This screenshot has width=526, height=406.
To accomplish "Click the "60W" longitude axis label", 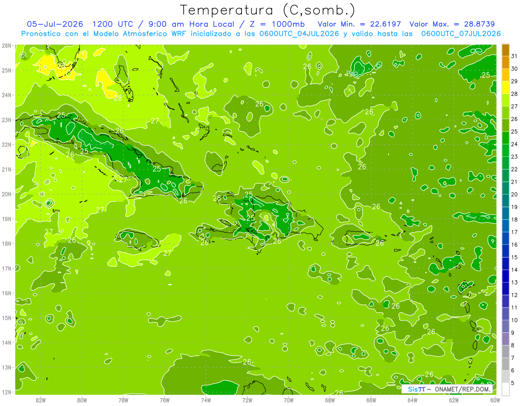I will coord(495,400).
